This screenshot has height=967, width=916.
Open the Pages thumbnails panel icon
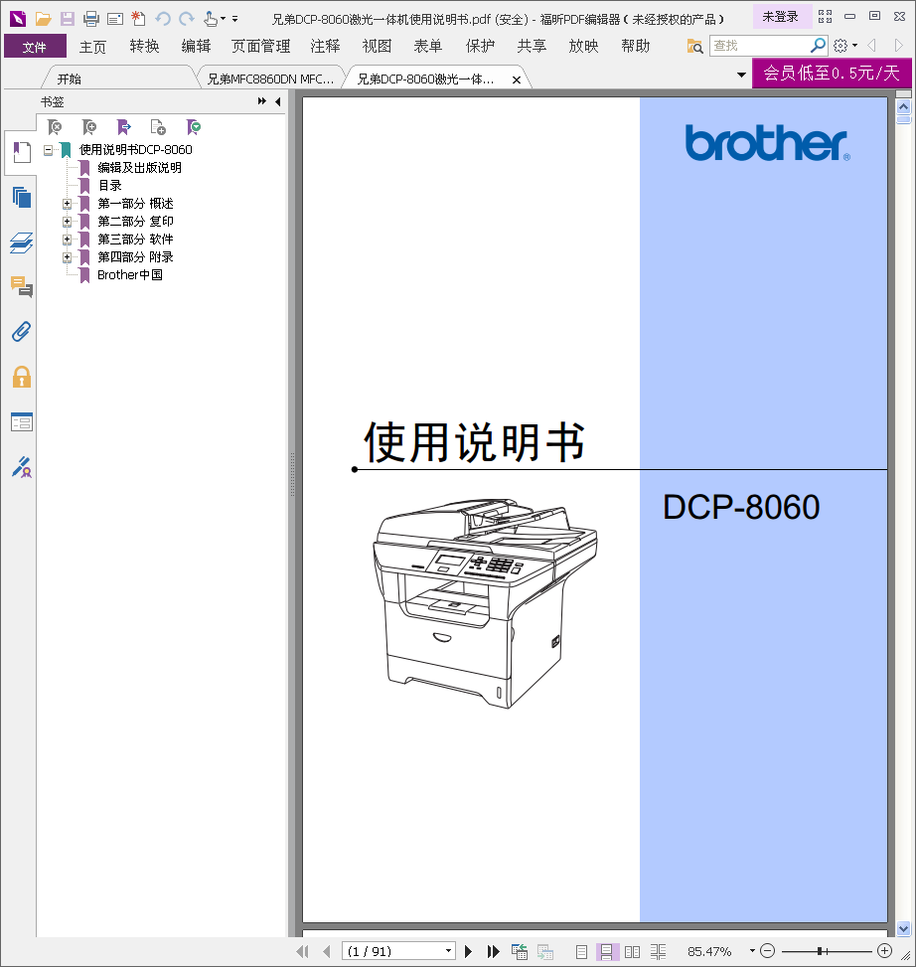(x=22, y=198)
